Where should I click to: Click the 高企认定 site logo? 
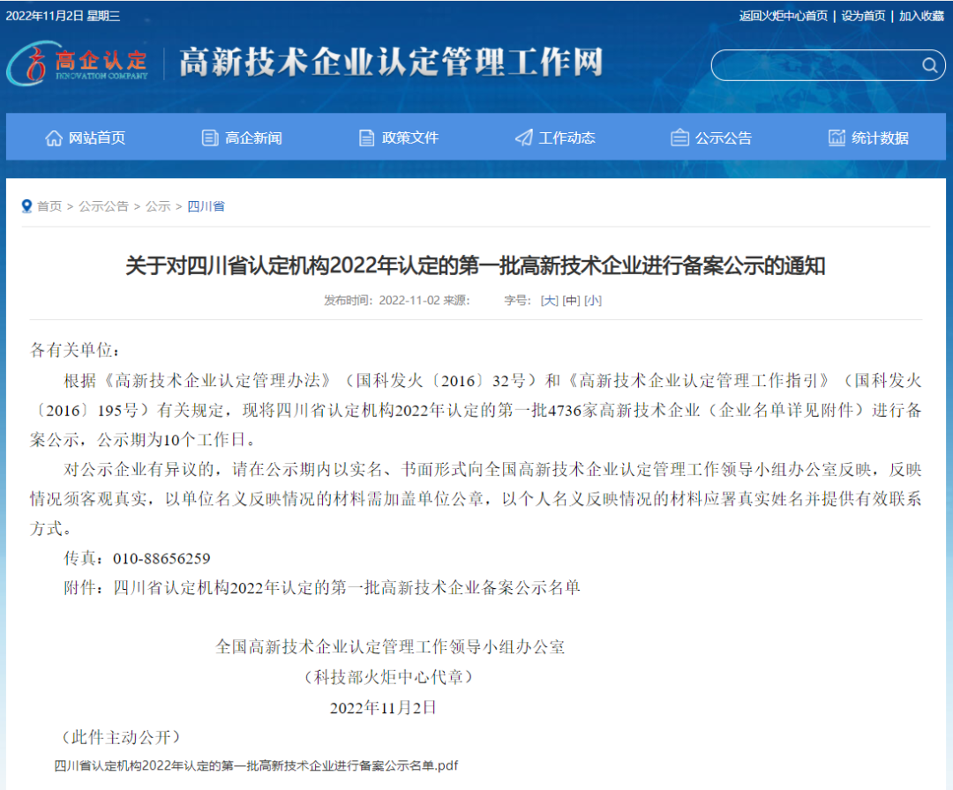(78, 63)
